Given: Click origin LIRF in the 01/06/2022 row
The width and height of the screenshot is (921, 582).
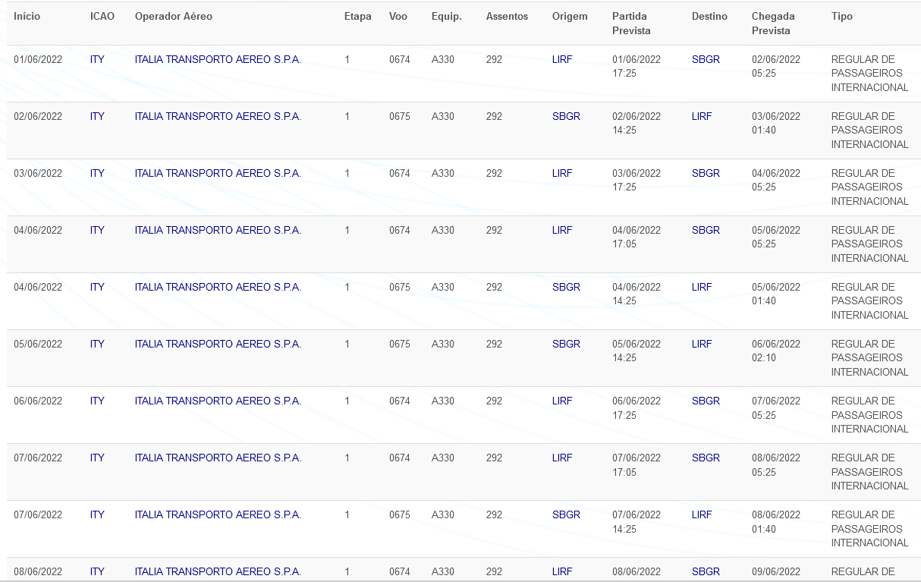Looking at the screenshot, I should (x=562, y=59).
